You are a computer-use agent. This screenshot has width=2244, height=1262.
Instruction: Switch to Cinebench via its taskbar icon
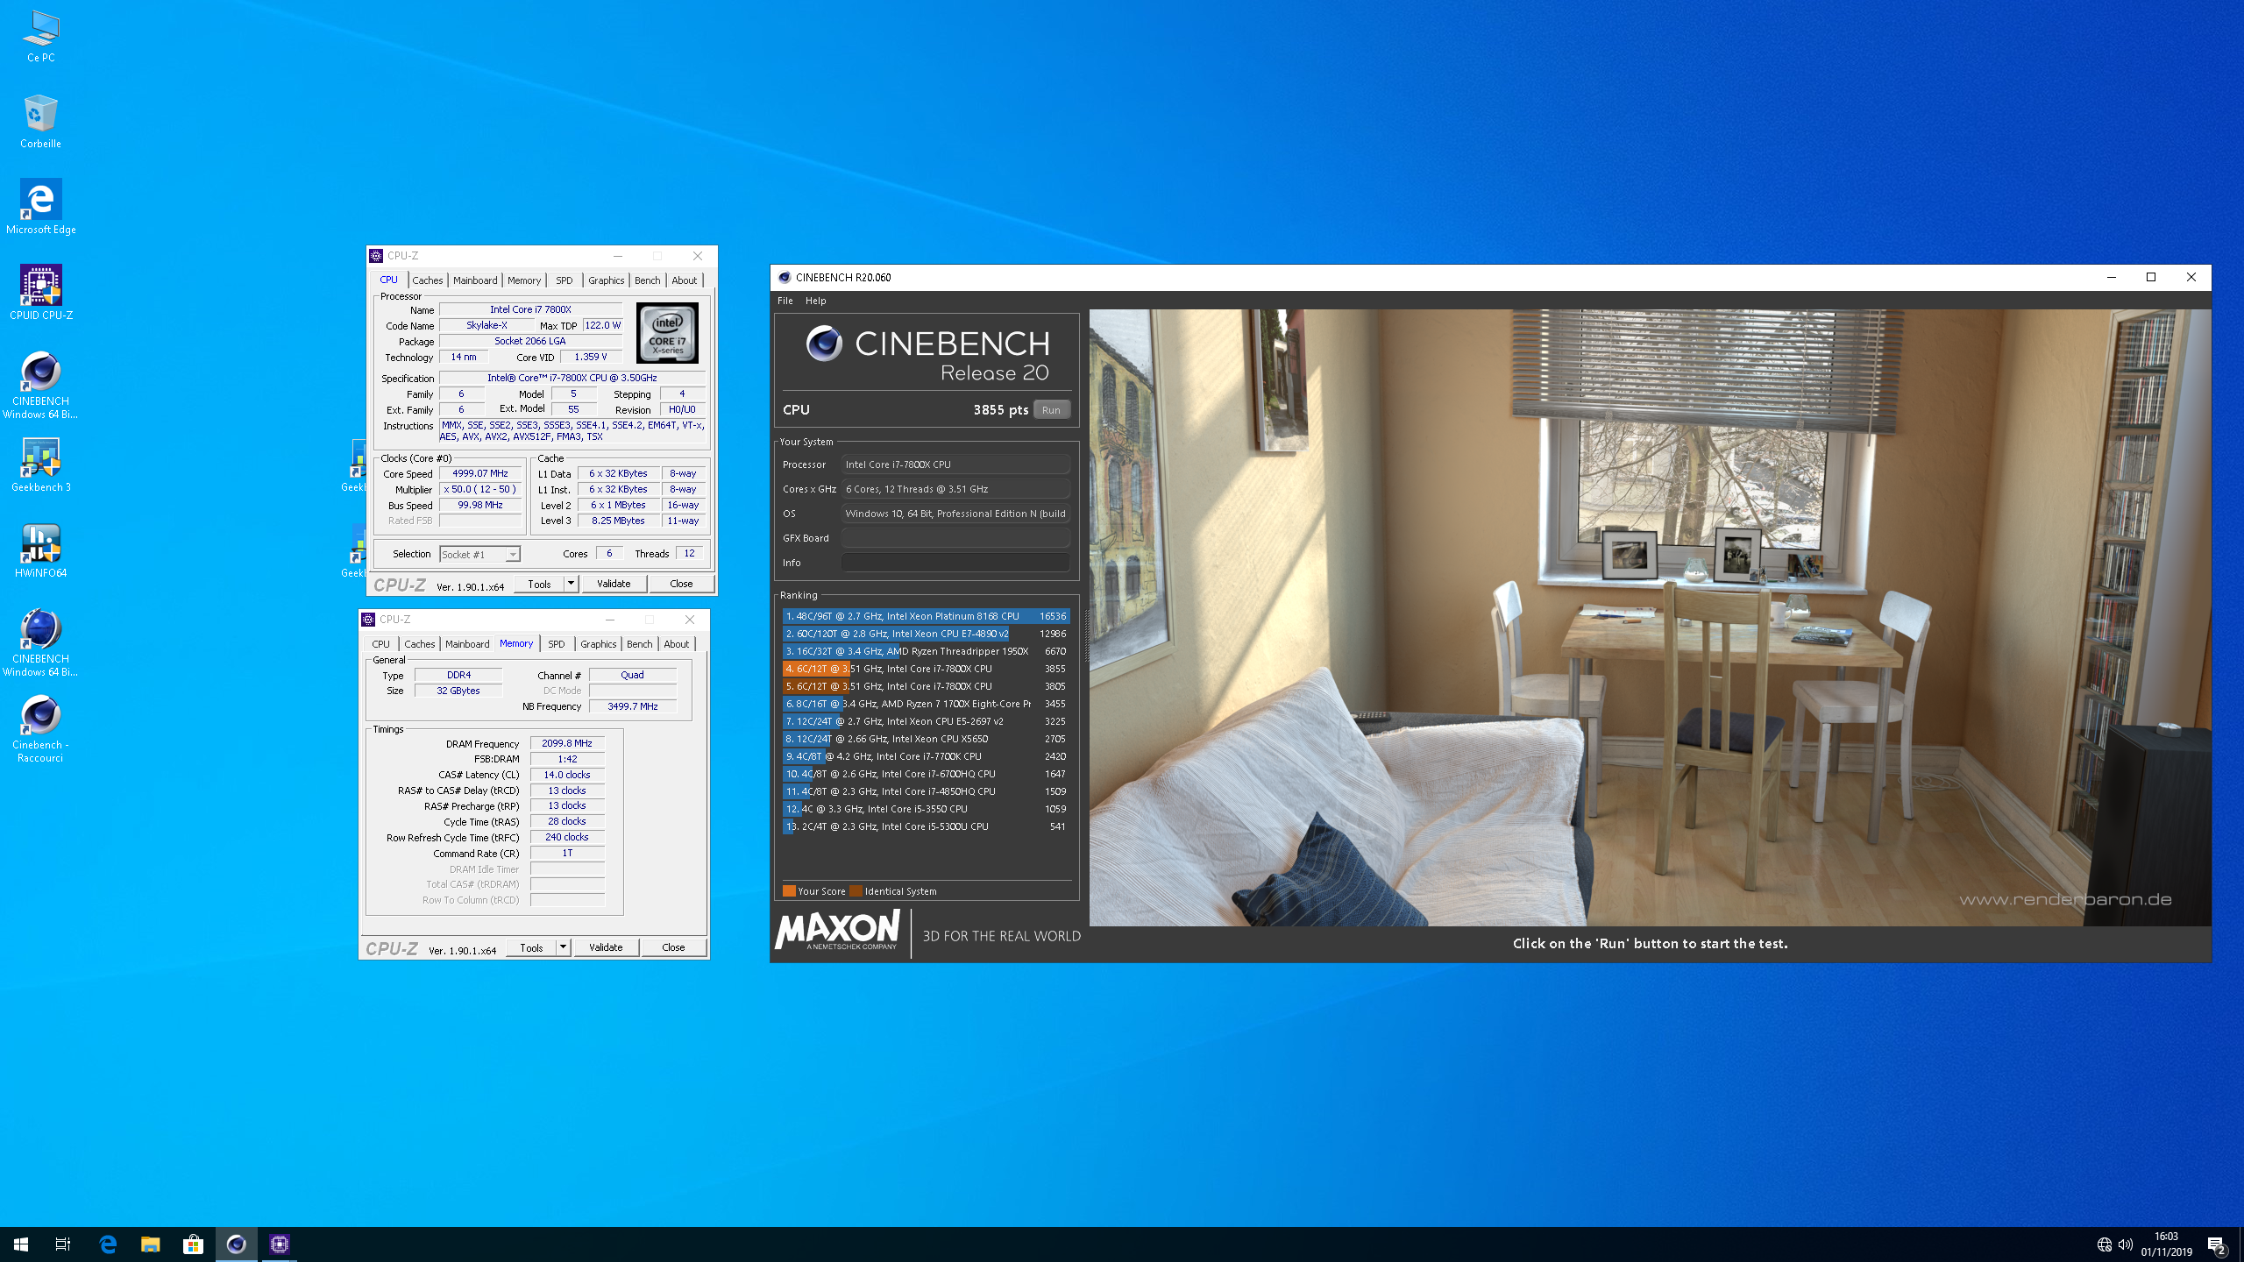[237, 1244]
